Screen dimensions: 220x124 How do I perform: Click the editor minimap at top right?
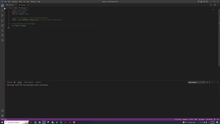point(213,10)
